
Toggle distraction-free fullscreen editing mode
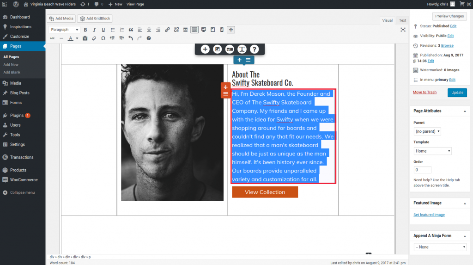(x=403, y=30)
